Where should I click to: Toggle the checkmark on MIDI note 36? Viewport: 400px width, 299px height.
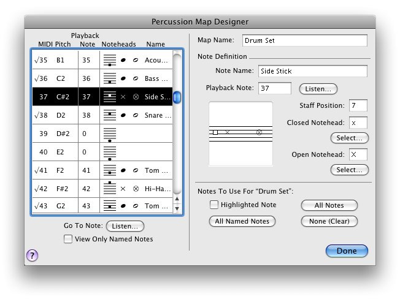tap(36, 78)
